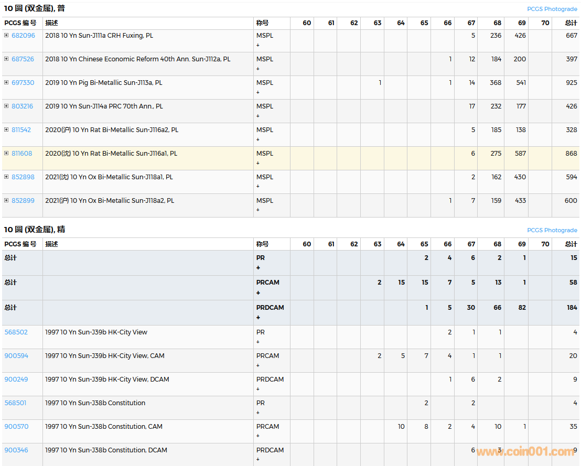Click plus icon under PRDCAM for 900249
The image size is (581, 466).
click(258, 389)
